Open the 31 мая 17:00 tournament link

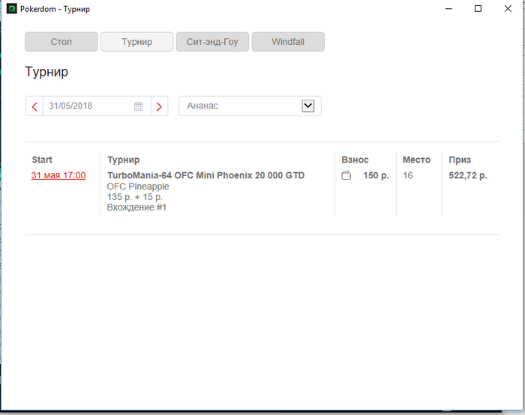(58, 175)
